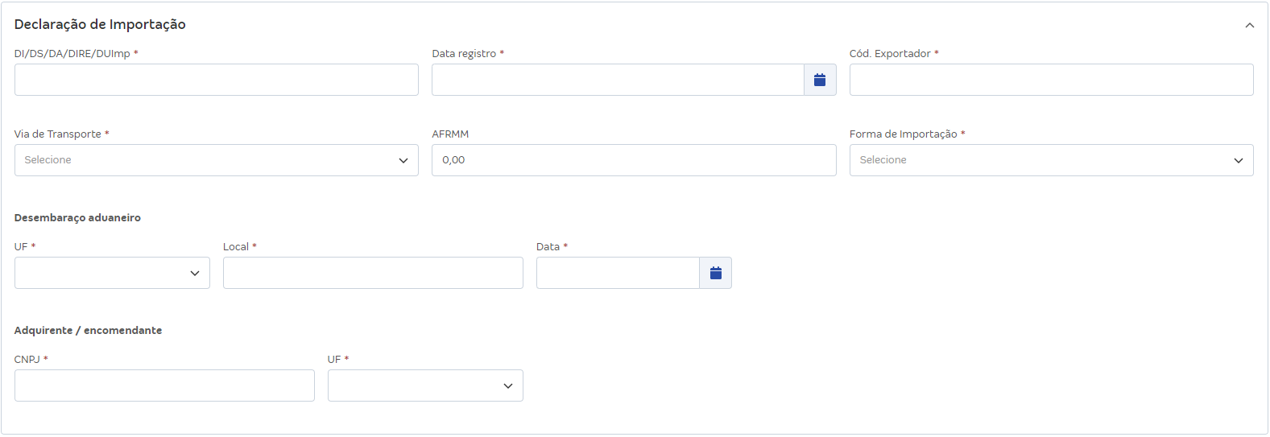Focus the Local input field
Screen dimensions: 1270x437
373,273
